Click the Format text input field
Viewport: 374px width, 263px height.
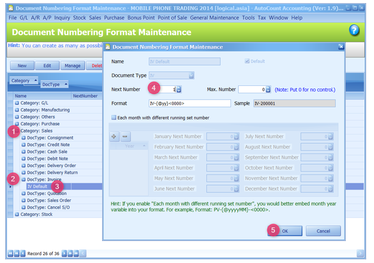189,103
